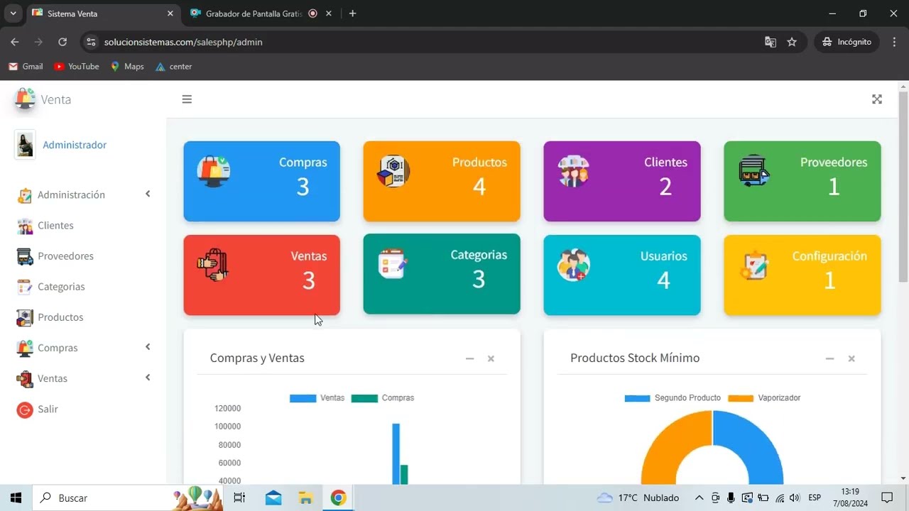Click the Windows taskbar search box

click(126, 498)
